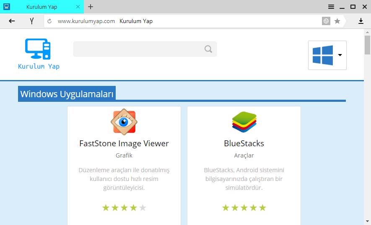Click the search magnifier icon
The height and width of the screenshot is (225, 371).
point(208,49)
